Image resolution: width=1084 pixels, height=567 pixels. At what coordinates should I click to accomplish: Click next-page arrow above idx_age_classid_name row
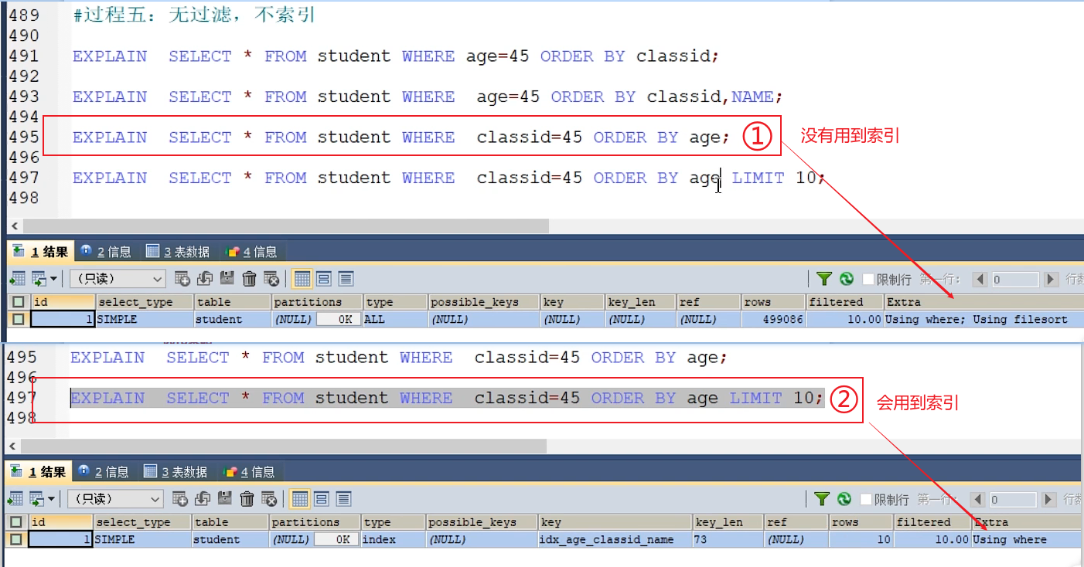coord(1048,500)
